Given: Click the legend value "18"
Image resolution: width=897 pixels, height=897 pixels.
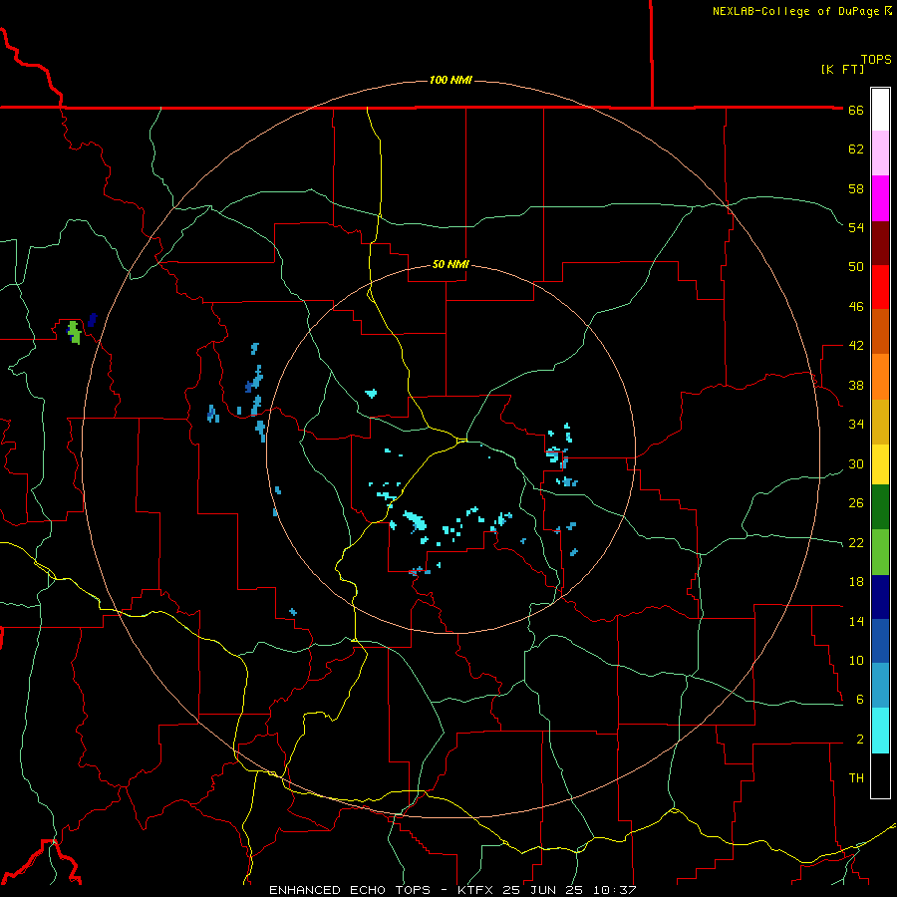Looking at the screenshot, I should 856,582.
